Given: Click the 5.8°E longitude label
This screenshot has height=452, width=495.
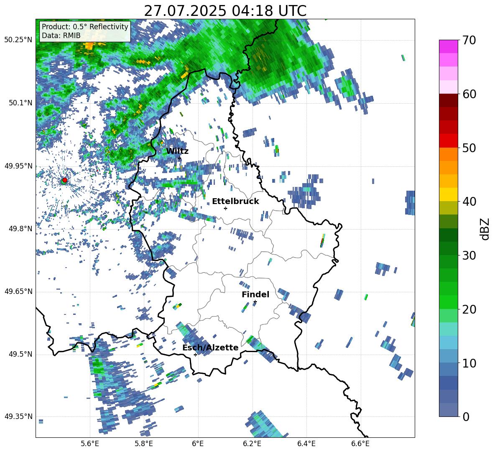Looking at the screenshot, I should (144, 444).
